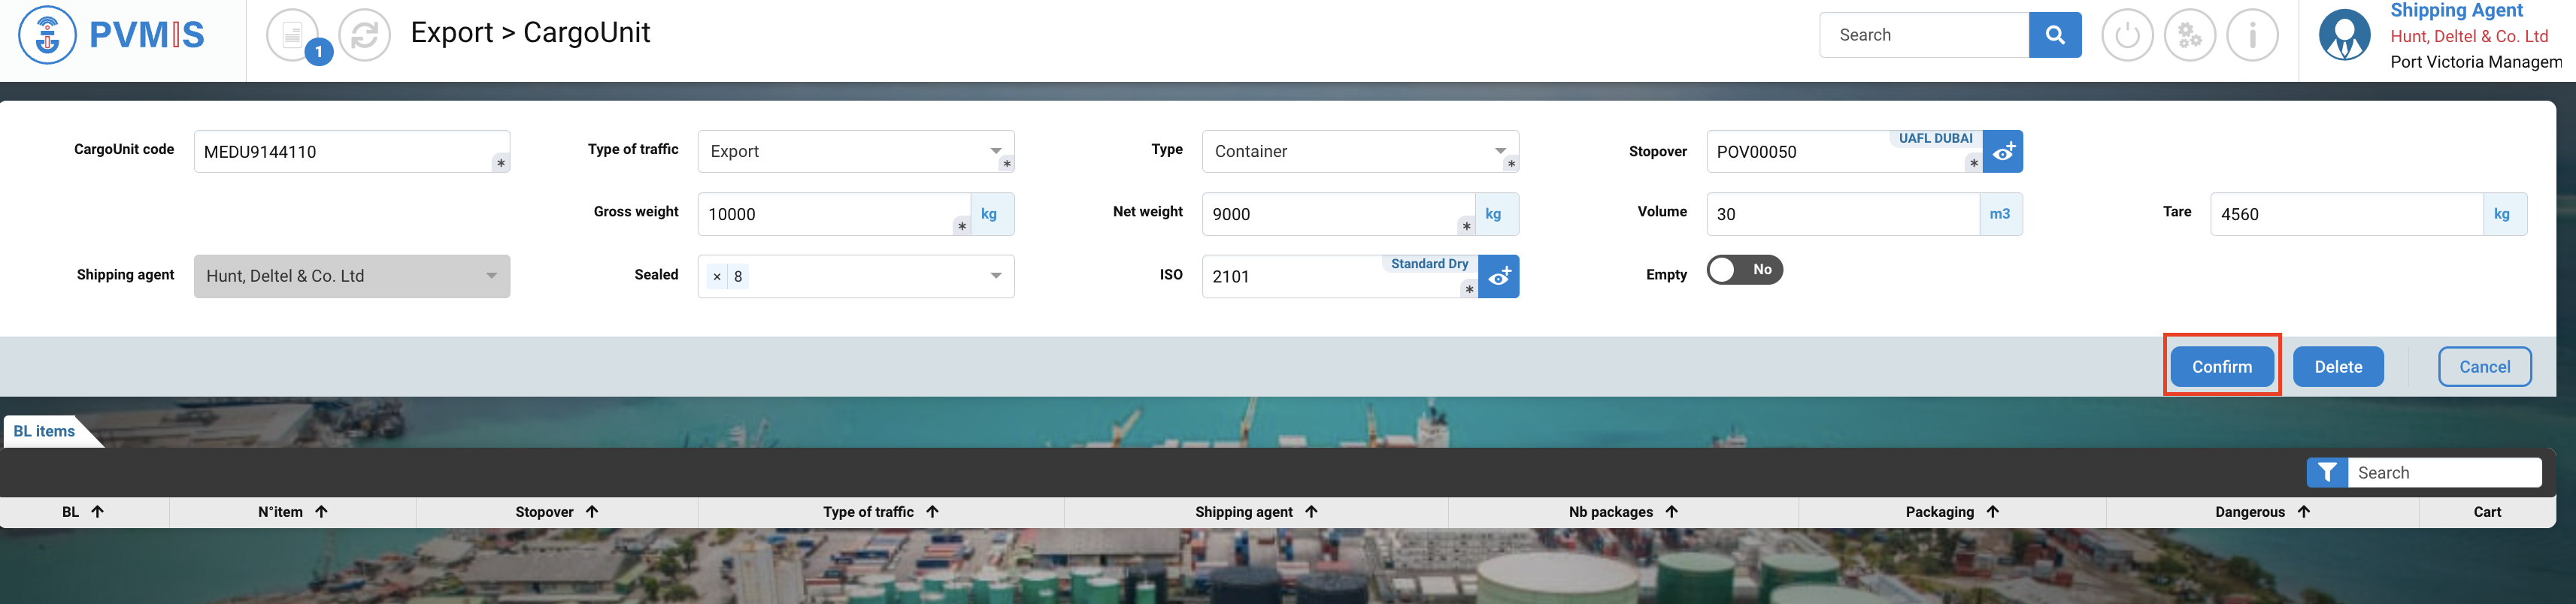The height and width of the screenshot is (604, 2576).
Task: Open the document notifications icon with badge
Action: [293, 35]
